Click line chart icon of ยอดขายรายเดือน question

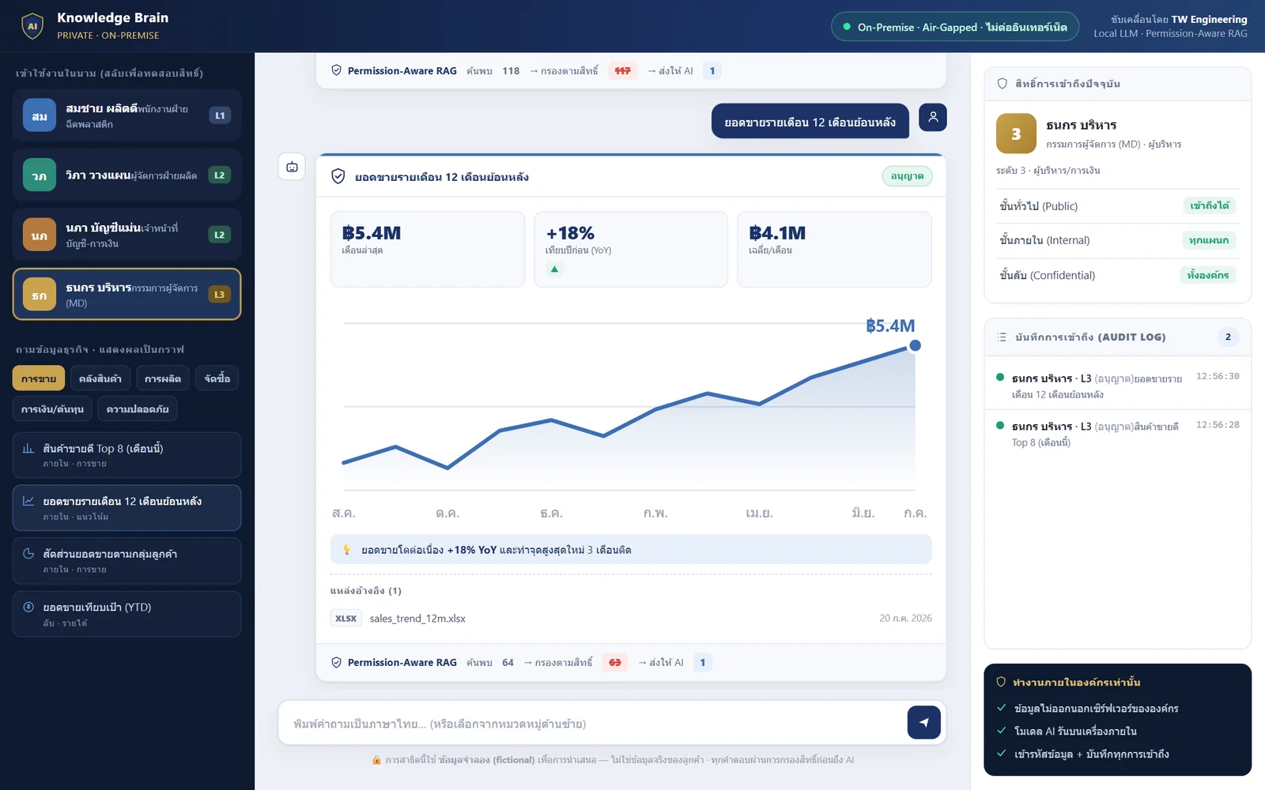(28, 501)
